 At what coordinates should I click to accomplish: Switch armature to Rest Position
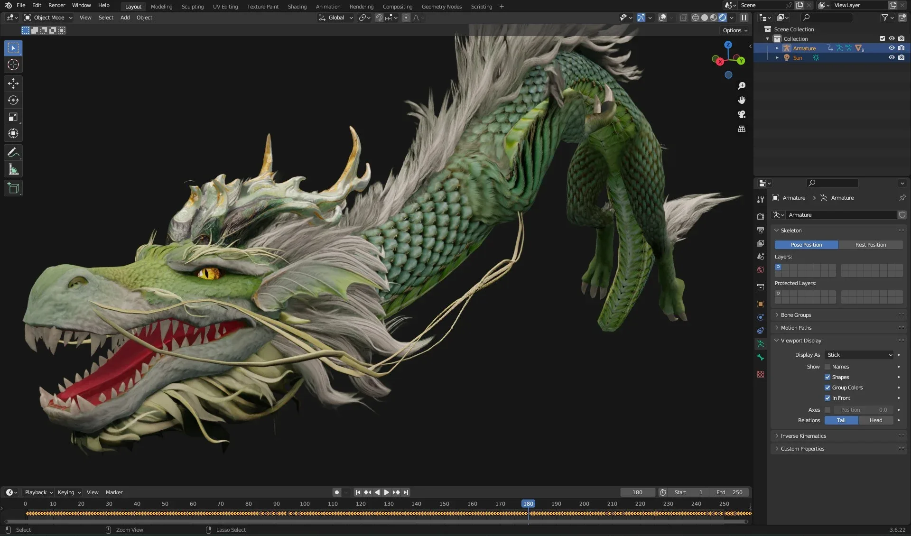[871, 244]
